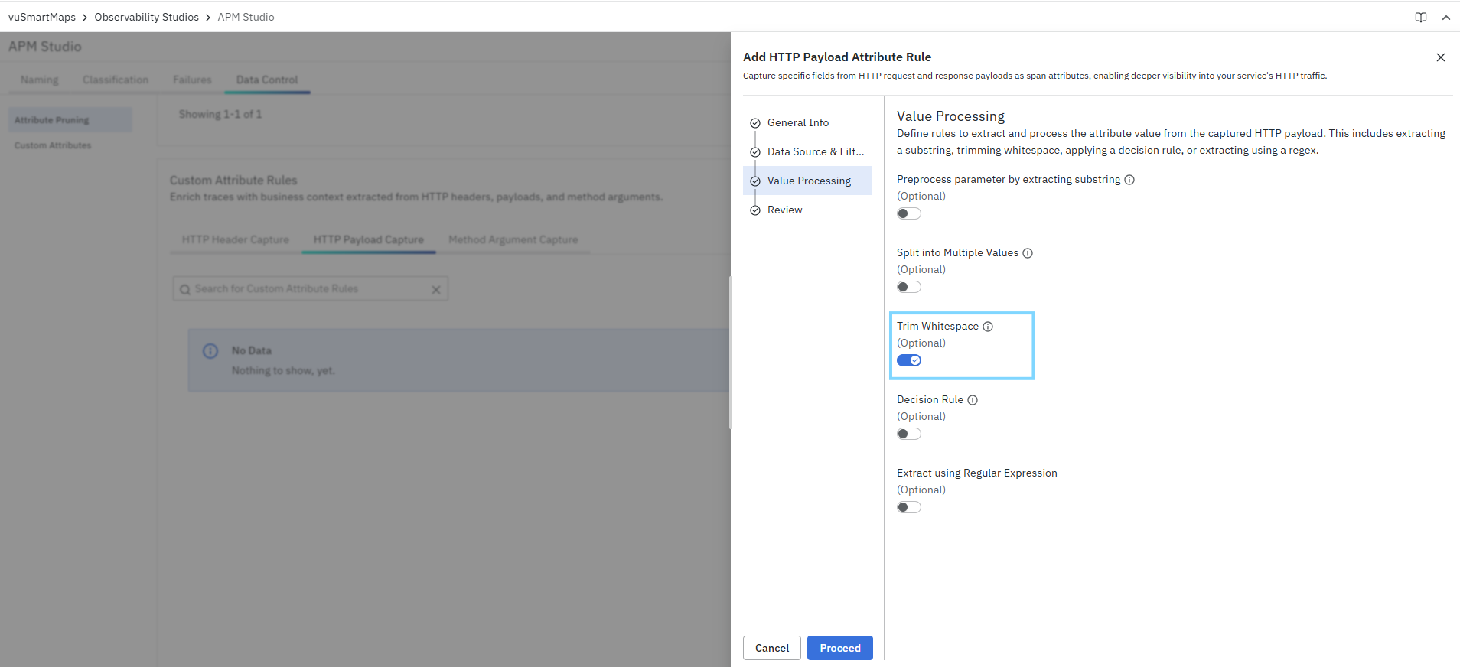
Task: Click APM Studio in the breadcrumb
Action: [x=246, y=17]
